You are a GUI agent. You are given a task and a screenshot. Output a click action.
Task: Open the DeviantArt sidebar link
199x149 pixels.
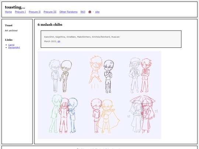pos(14,47)
